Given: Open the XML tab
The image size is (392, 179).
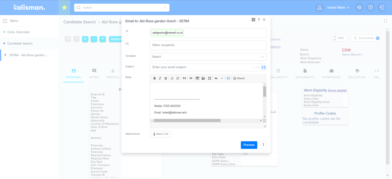Looking at the screenshot, I should tap(376, 74).
